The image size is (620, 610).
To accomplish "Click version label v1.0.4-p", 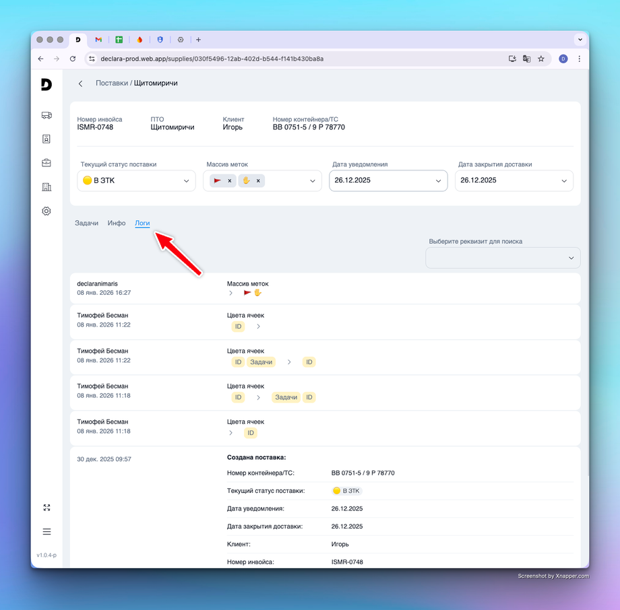I will [46, 555].
